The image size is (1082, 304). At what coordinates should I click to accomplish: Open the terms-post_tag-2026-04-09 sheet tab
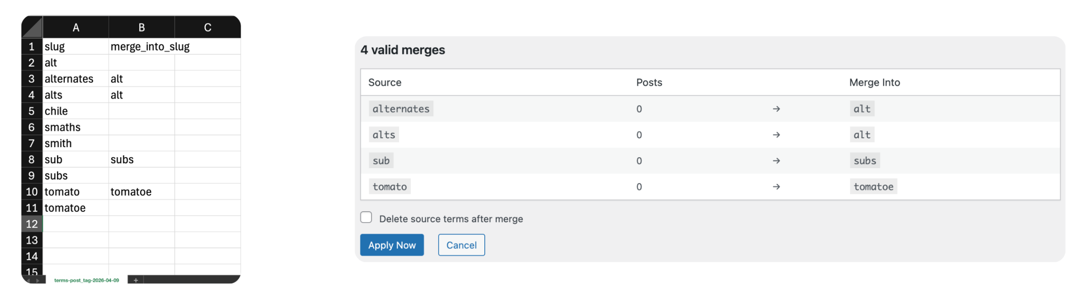(x=87, y=280)
